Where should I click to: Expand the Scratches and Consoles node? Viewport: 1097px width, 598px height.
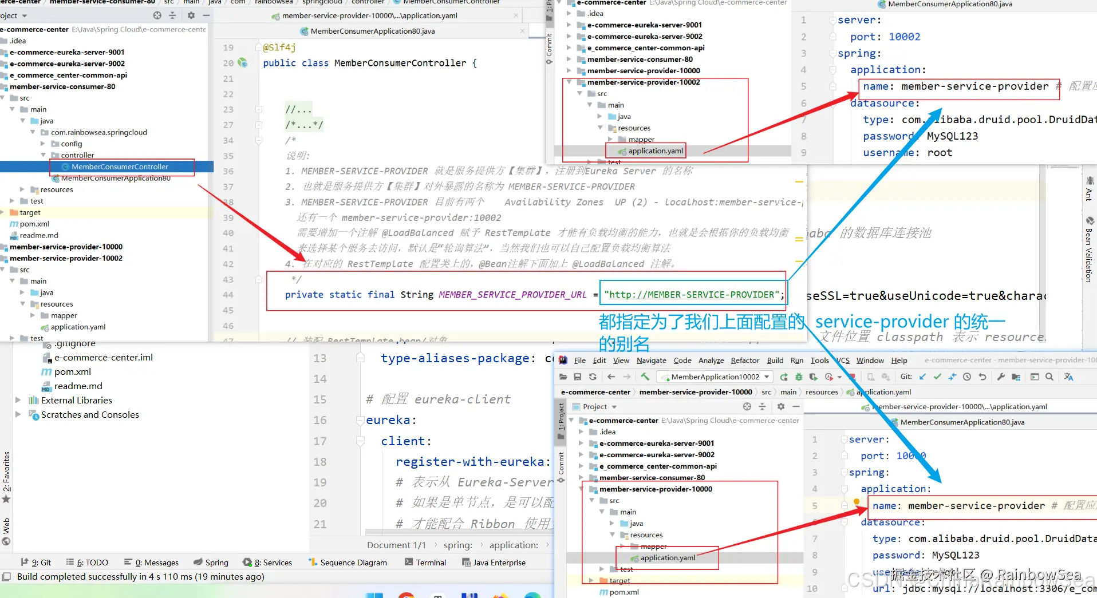click(x=18, y=415)
